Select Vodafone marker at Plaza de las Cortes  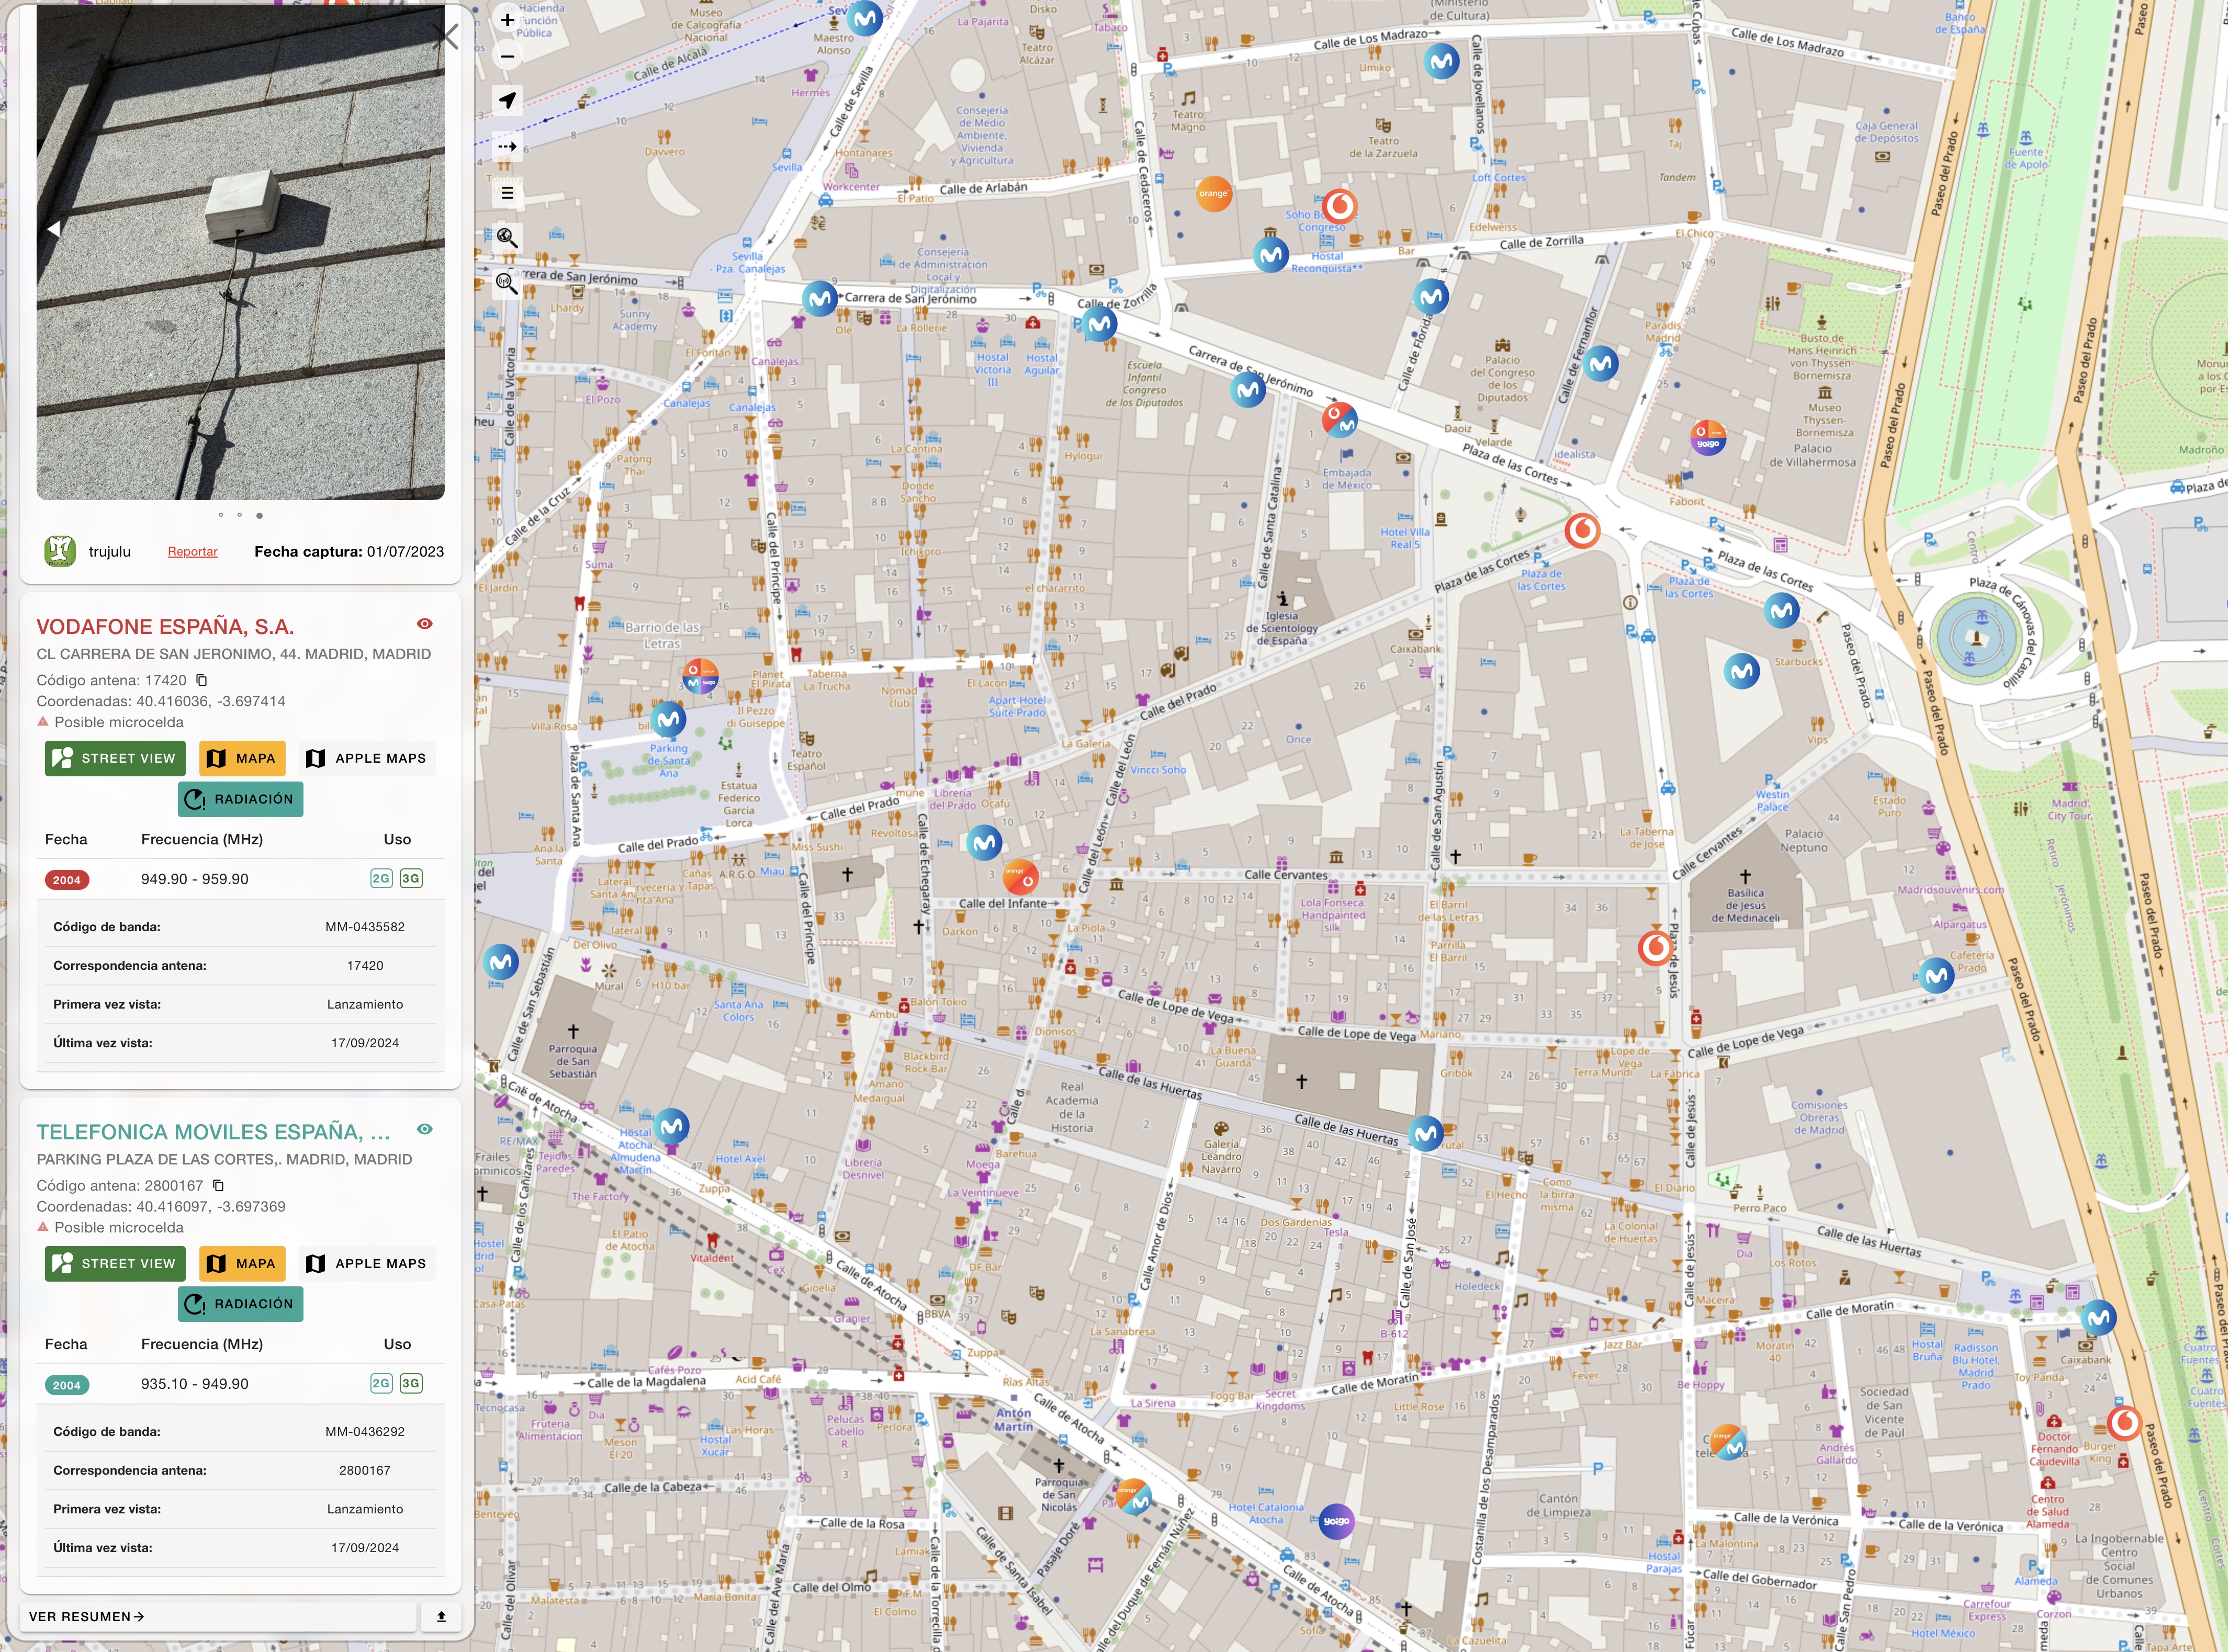[1582, 530]
